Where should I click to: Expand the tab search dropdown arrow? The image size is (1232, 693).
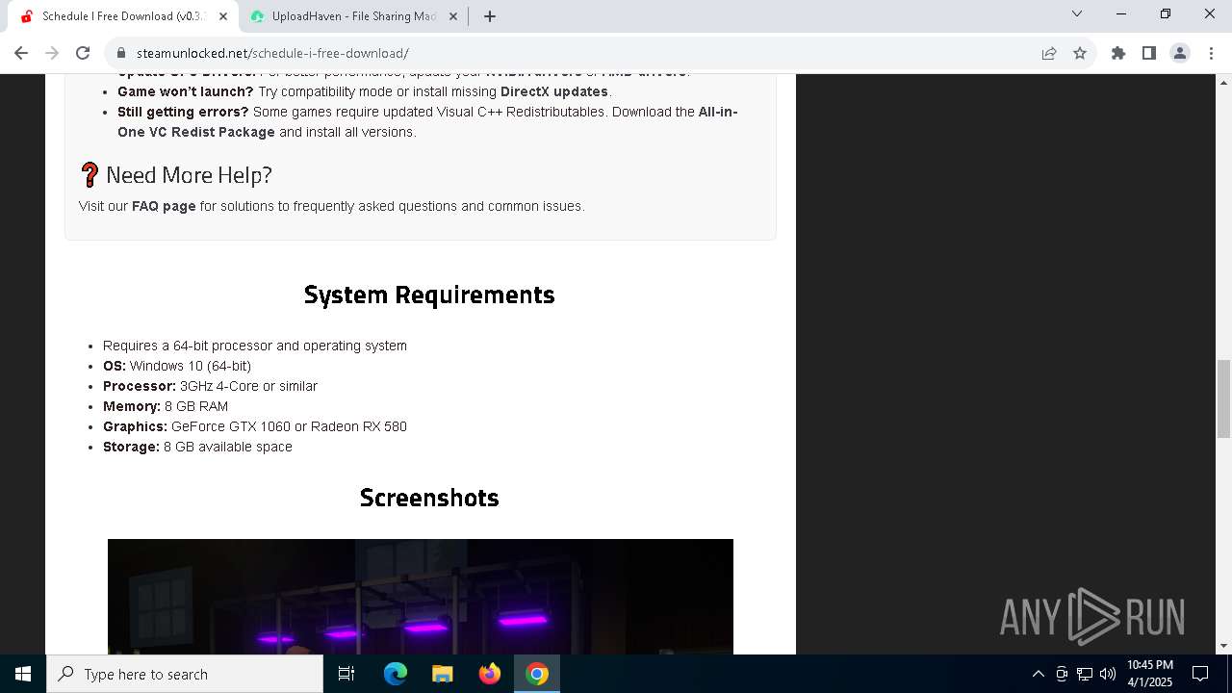pyautogui.click(x=1077, y=13)
